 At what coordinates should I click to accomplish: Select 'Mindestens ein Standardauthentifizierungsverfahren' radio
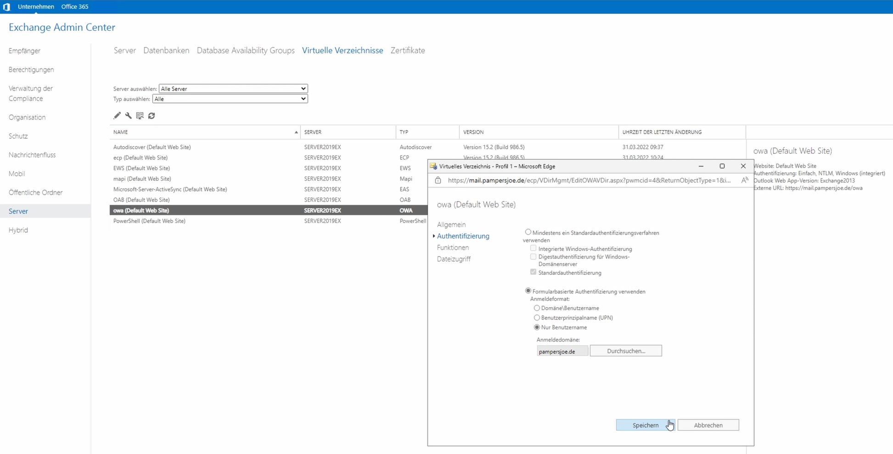coord(528,233)
